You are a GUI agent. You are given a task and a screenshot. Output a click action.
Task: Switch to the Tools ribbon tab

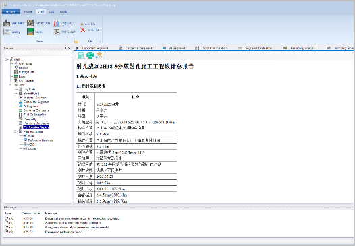[x=63, y=11]
